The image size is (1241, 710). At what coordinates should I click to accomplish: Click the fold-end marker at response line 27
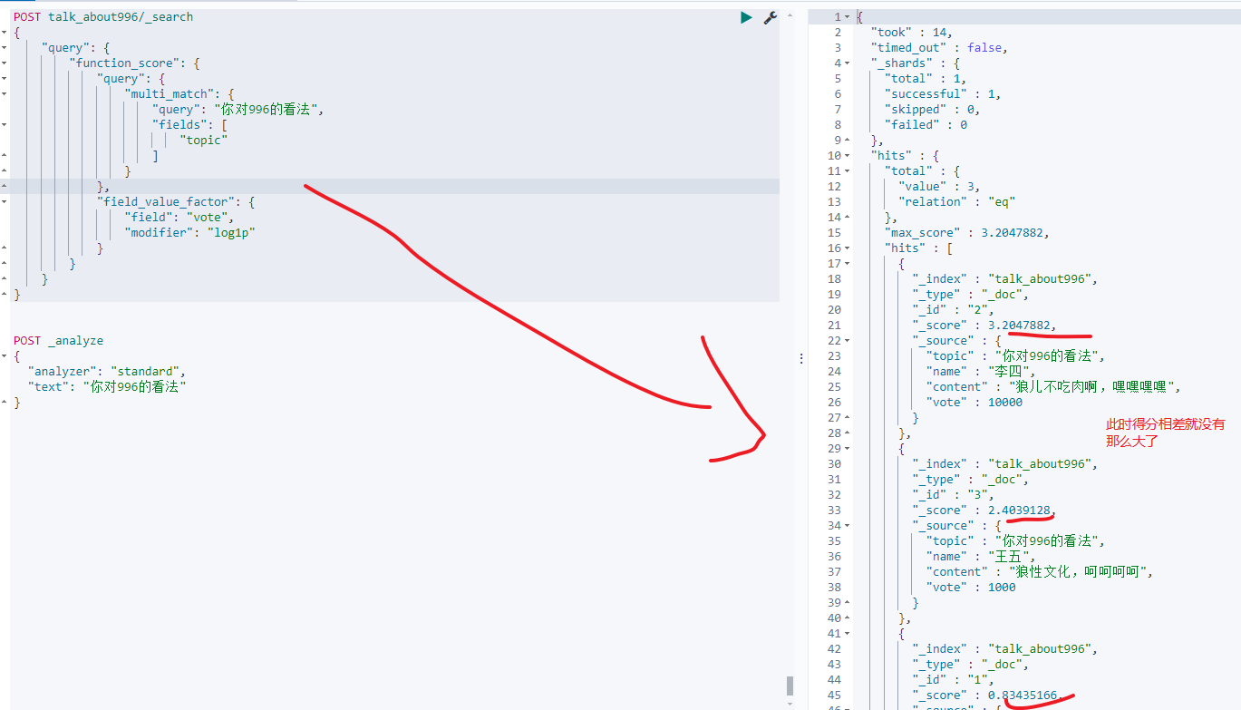(848, 418)
